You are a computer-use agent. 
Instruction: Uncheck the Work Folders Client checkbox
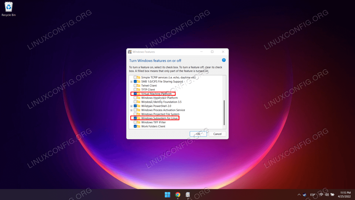[135, 126]
